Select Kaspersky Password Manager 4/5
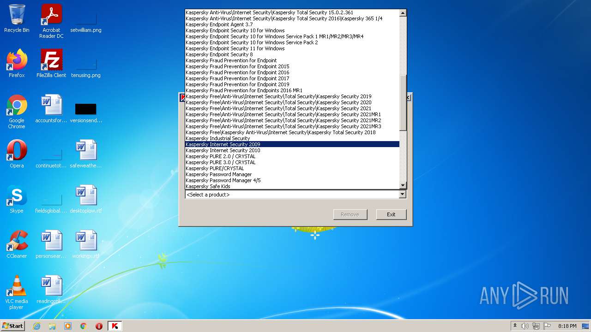 coord(292,180)
